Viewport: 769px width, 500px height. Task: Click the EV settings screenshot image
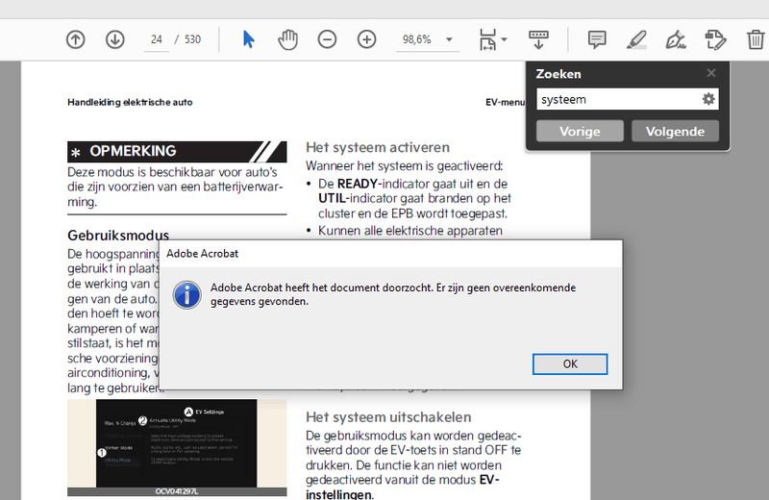coord(177,443)
